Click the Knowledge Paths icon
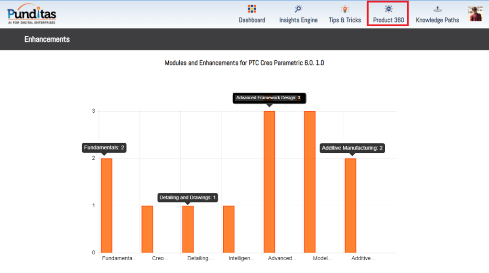The width and height of the screenshot is (489, 273). 437,9
